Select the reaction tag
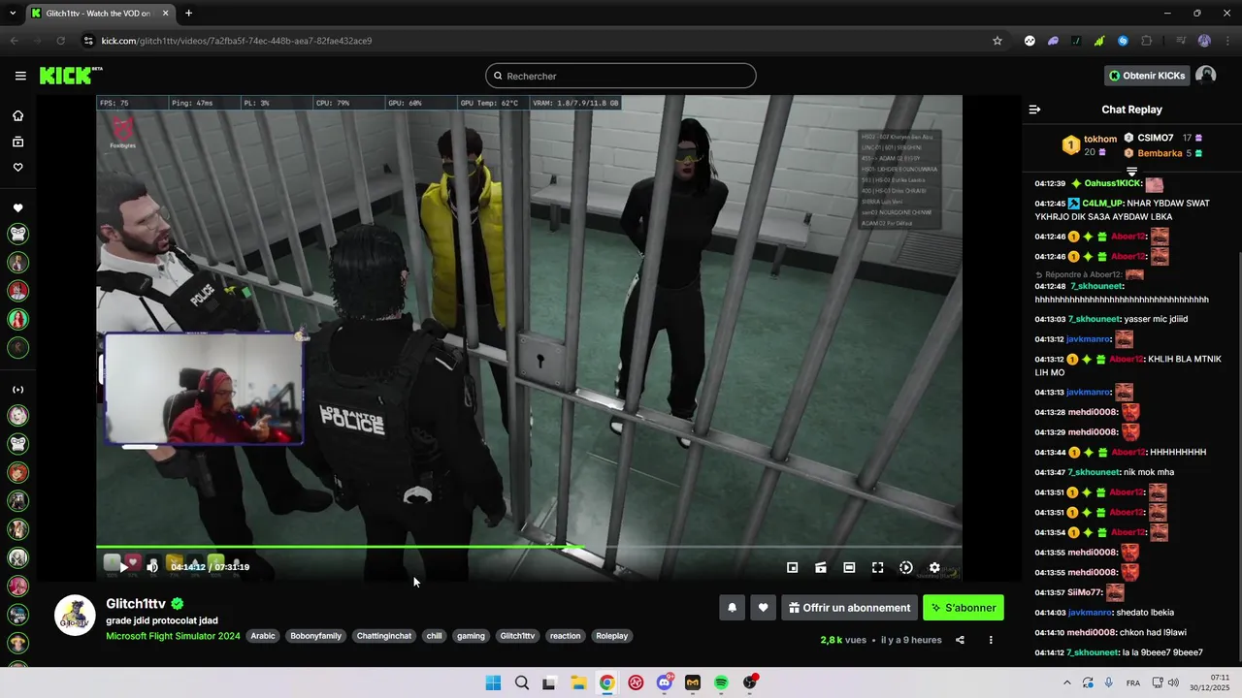This screenshot has width=1242, height=698. [565, 636]
